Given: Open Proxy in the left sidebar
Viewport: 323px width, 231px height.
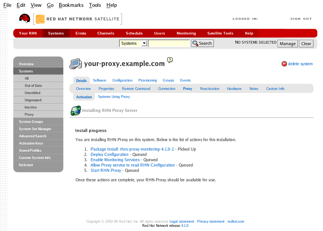Looking at the screenshot, I should (38, 115).
